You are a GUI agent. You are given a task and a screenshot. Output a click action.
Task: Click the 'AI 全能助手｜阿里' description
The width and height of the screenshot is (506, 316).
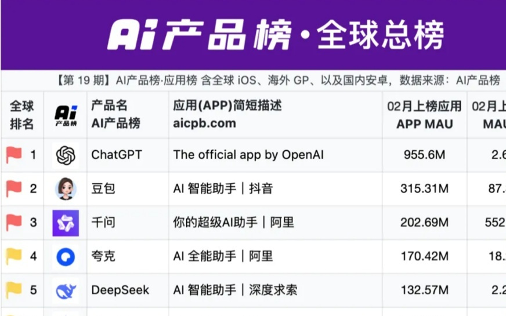tap(223, 256)
